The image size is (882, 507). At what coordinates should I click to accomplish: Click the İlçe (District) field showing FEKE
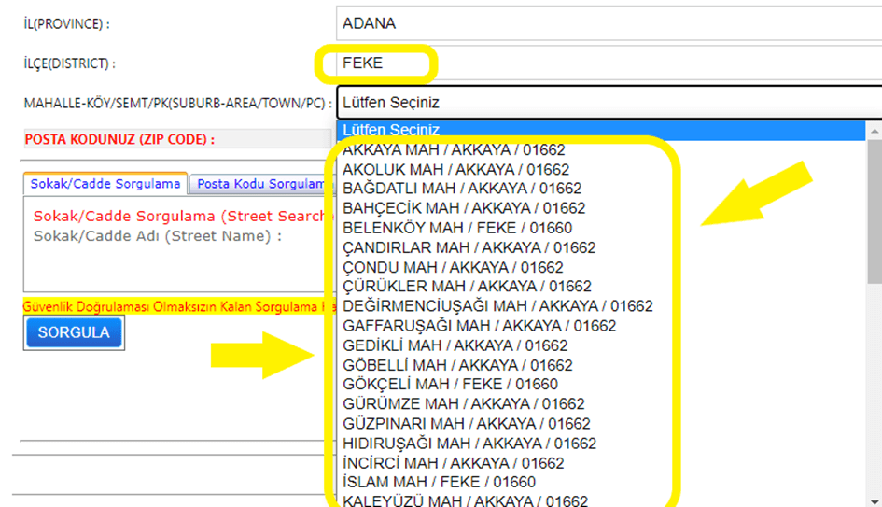[607, 63]
